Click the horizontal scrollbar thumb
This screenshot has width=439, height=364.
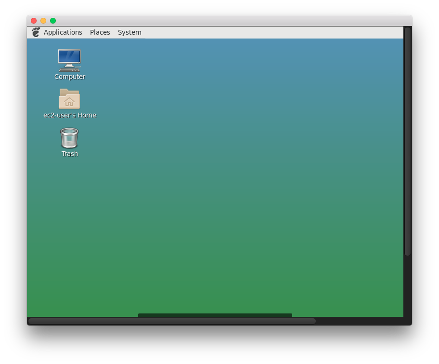[x=172, y=321]
